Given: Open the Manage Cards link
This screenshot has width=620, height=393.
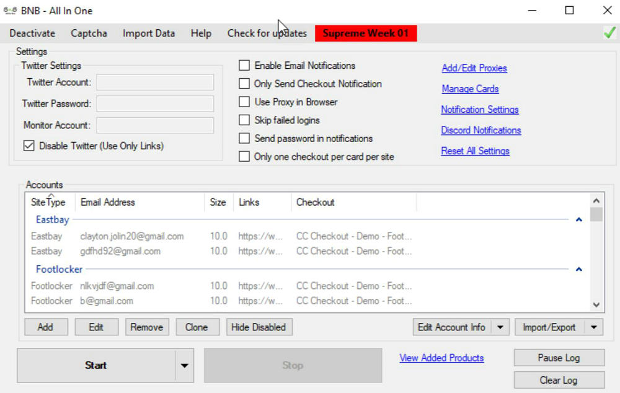Looking at the screenshot, I should click(470, 89).
